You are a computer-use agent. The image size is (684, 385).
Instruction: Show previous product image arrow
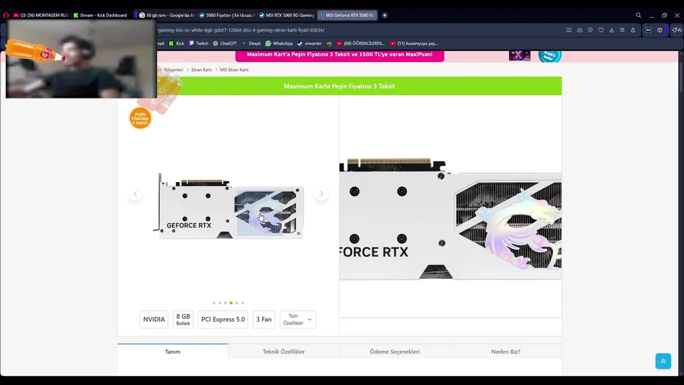135,194
